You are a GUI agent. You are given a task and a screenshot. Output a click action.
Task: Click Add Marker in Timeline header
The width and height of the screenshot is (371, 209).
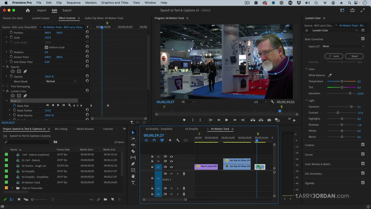(x=170, y=140)
